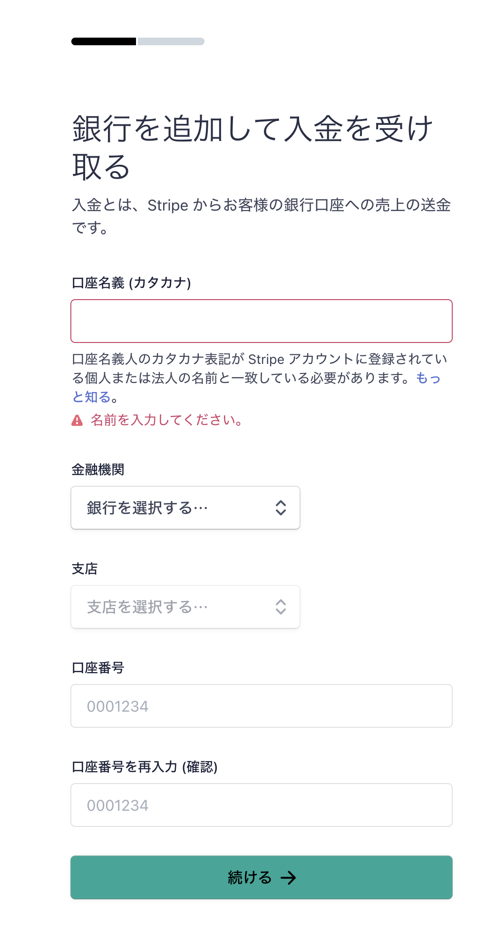
Task: Click the 口座名義 (カタカナ) label
Action: point(131,283)
